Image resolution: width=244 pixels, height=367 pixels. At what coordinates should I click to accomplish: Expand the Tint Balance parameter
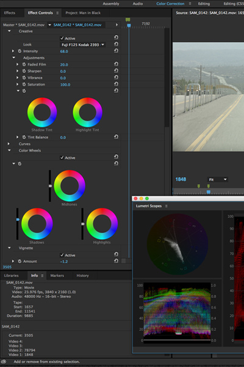point(17,137)
